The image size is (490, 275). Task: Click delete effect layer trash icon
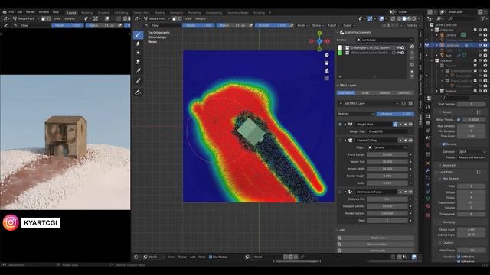point(410,103)
